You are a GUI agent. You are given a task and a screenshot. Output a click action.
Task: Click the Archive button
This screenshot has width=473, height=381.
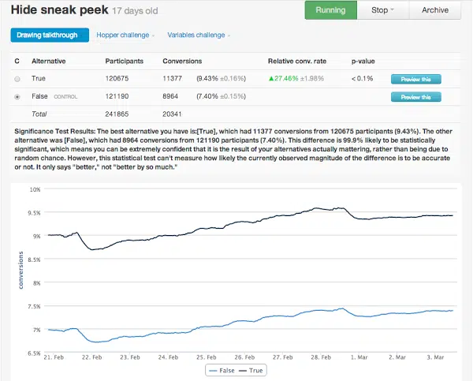point(434,10)
